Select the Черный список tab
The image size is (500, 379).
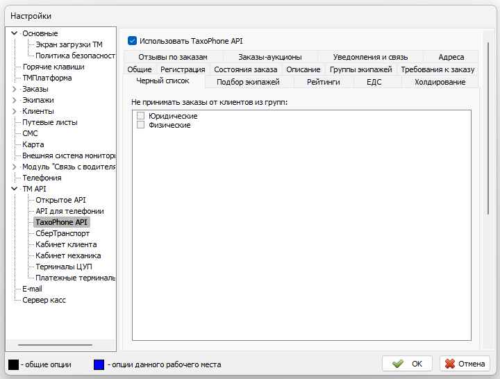pos(163,81)
